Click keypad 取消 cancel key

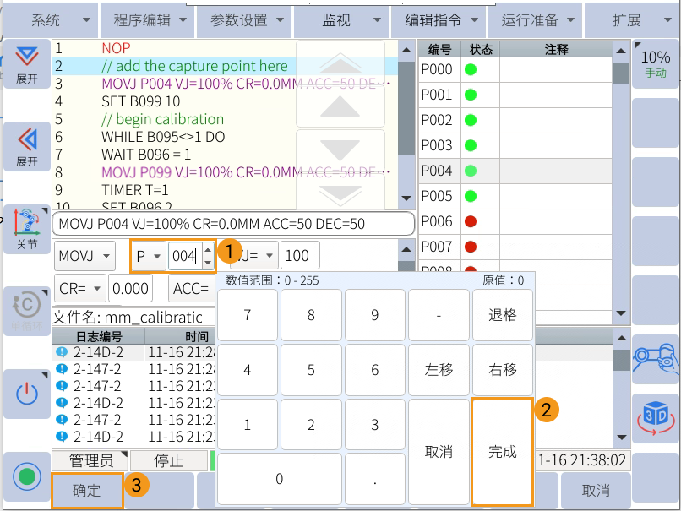click(439, 452)
